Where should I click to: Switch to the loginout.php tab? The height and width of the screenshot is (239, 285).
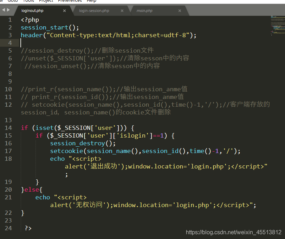click(x=32, y=11)
